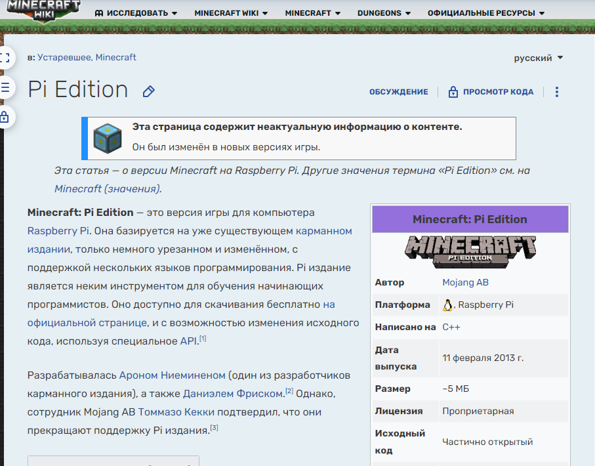Click the Linux penguin platform icon
Viewport: 595px width, 466px height.
click(448, 305)
